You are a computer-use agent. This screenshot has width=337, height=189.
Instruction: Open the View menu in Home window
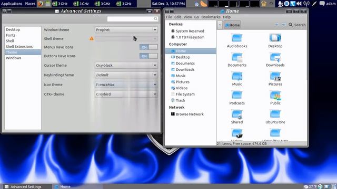click(x=187, y=17)
